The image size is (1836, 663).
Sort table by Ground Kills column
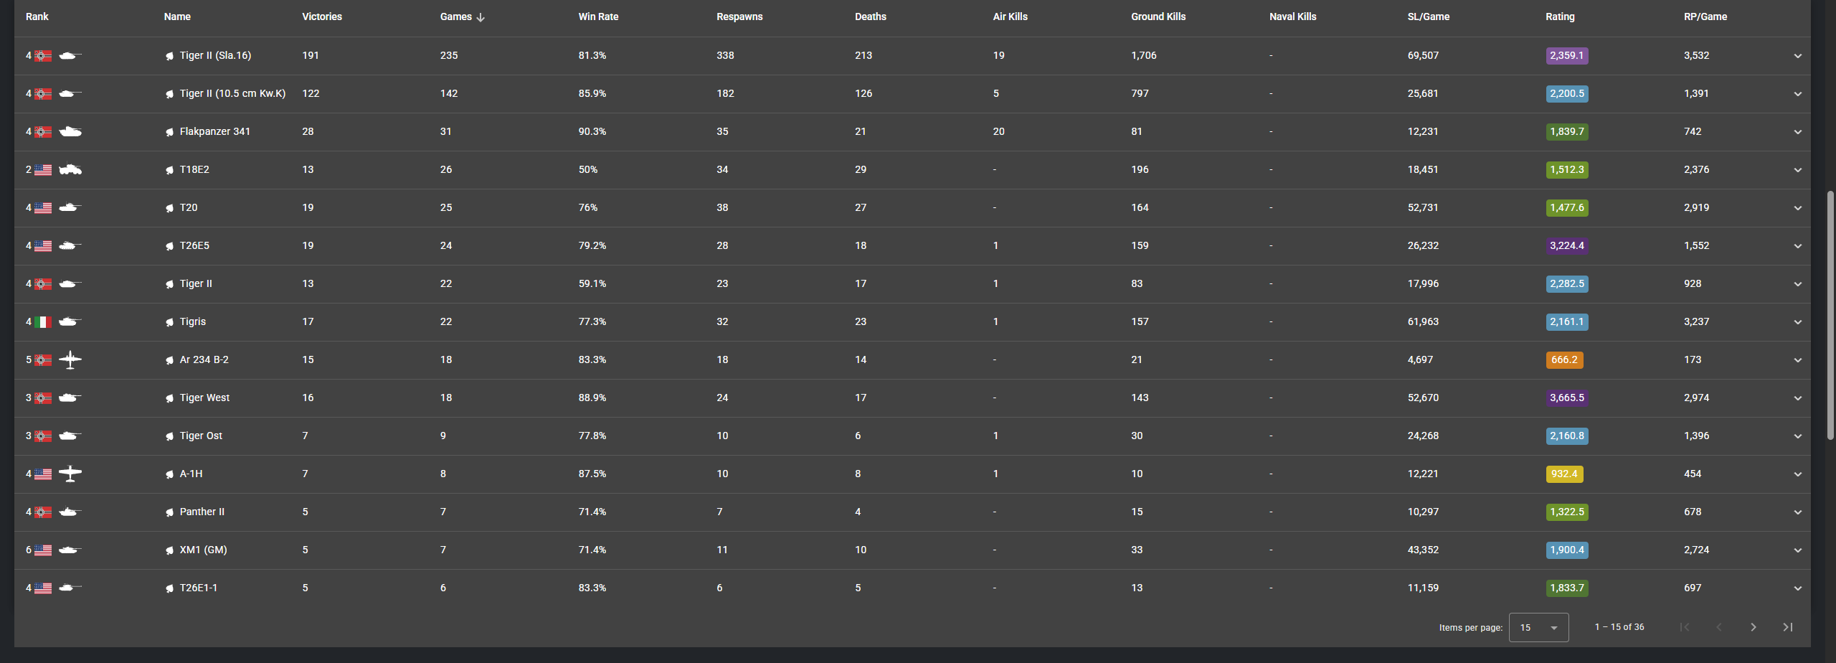pyautogui.click(x=1158, y=17)
